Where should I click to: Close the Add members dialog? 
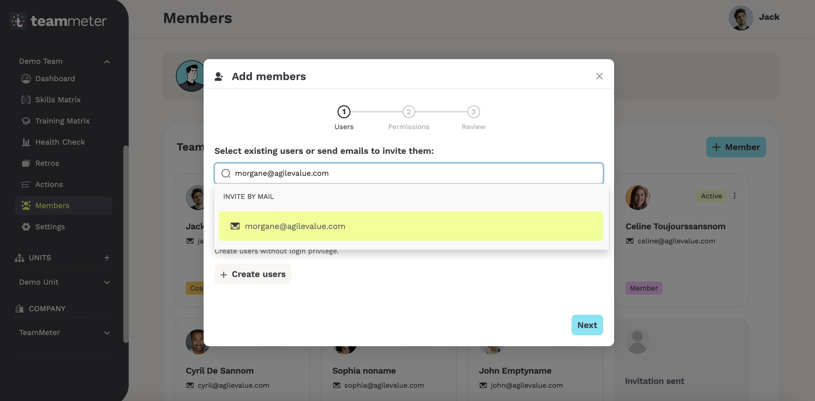point(599,76)
